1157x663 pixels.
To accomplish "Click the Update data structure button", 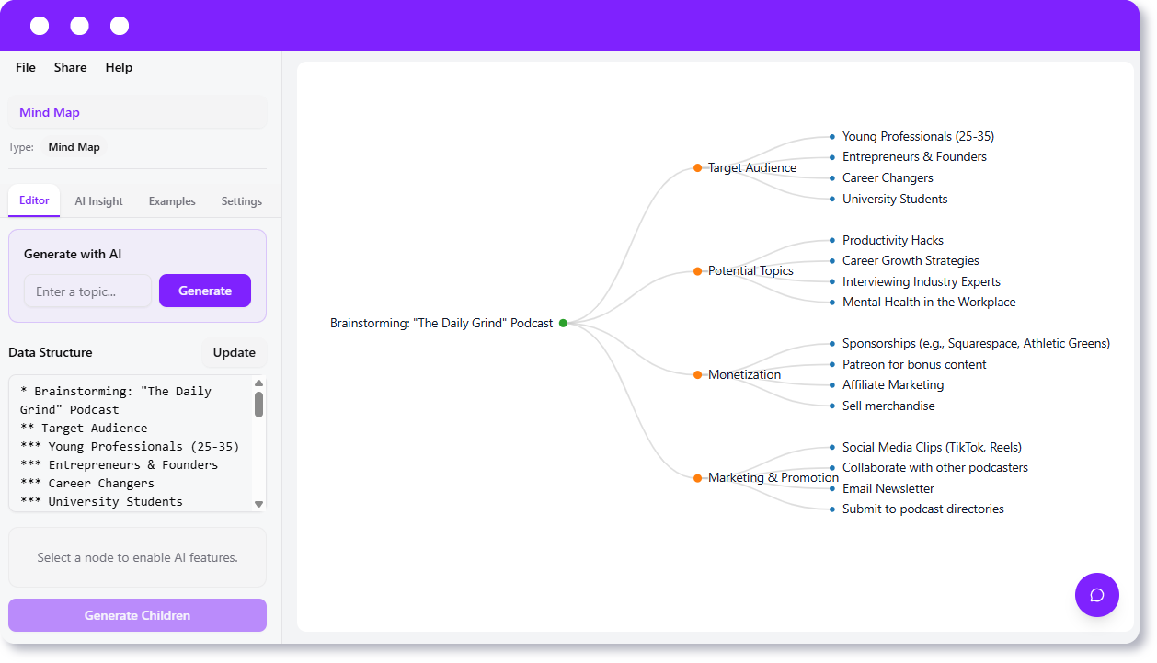I will [x=234, y=352].
